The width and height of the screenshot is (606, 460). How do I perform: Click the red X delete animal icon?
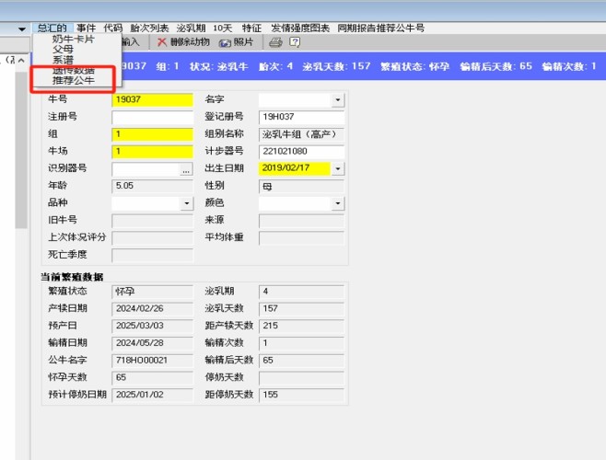162,42
